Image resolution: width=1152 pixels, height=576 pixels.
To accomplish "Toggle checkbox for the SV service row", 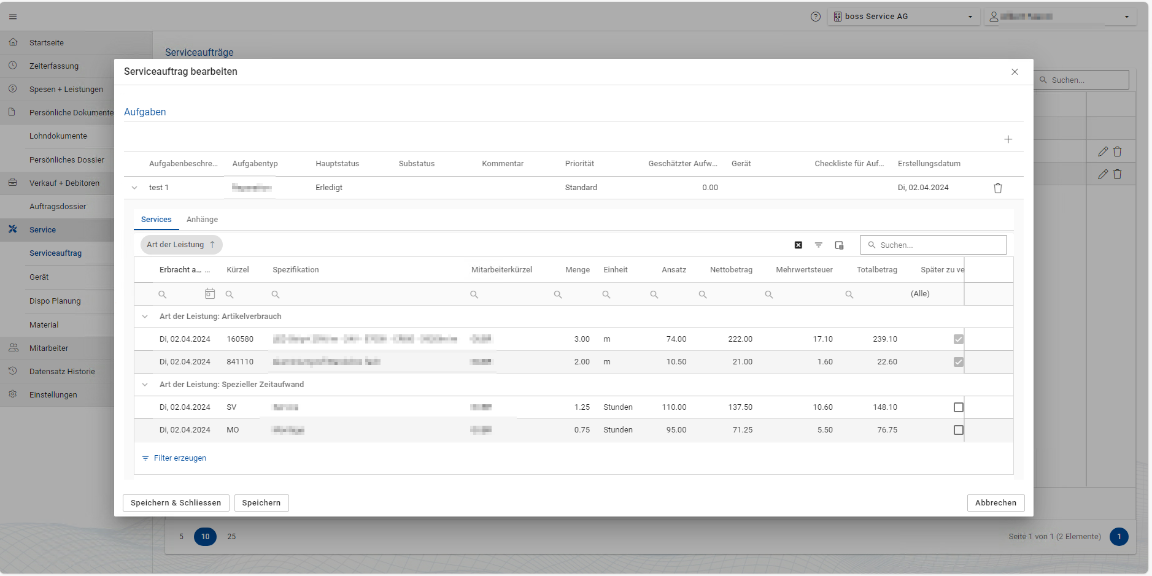I will pos(958,407).
